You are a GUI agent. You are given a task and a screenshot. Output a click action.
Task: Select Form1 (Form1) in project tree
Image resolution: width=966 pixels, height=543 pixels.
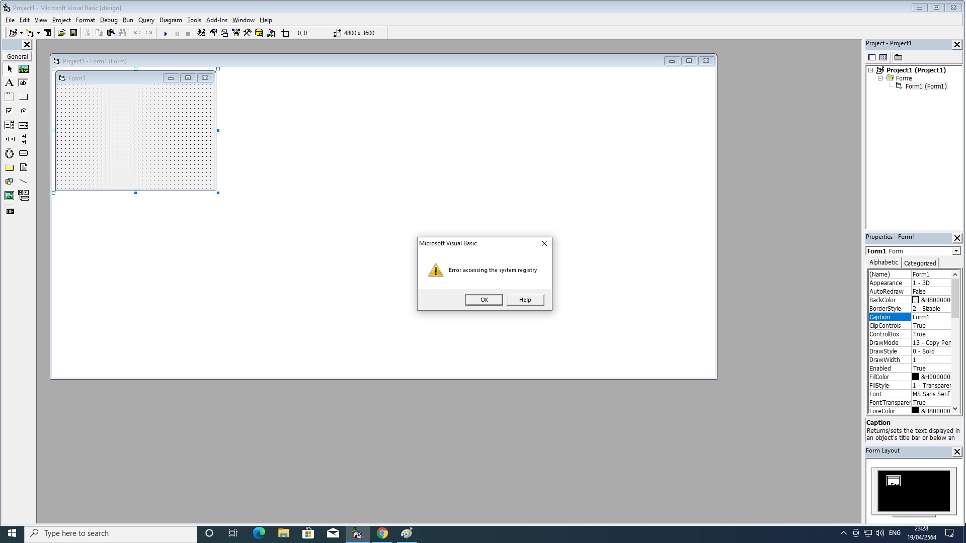click(926, 86)
